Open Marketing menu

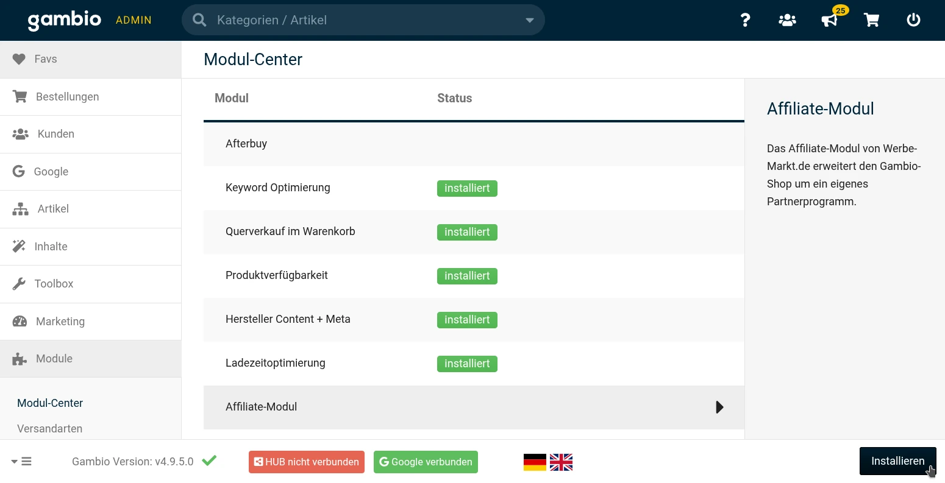(91, 322)
